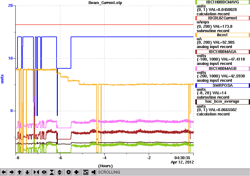Click the x-axis tick label -6
Image resolution: width=250 pixels, height=176 pixels.
coord(60,158)
